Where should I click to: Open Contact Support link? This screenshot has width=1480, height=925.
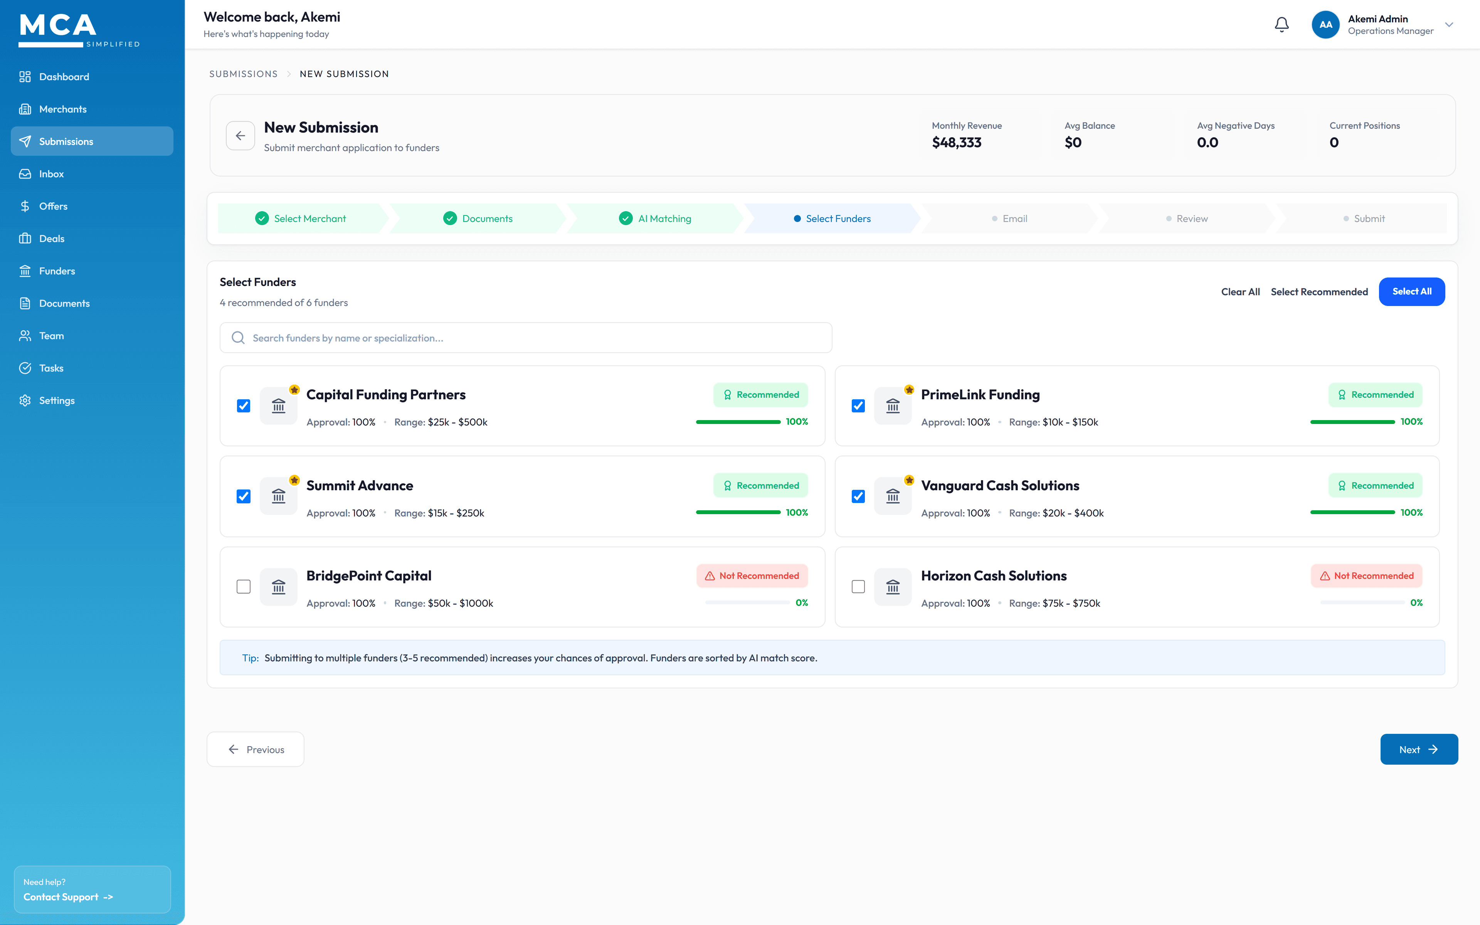pos(68,897)
